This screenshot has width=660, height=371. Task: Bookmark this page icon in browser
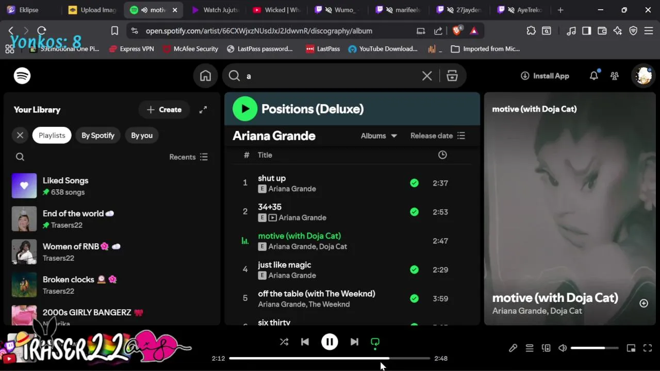114,31
